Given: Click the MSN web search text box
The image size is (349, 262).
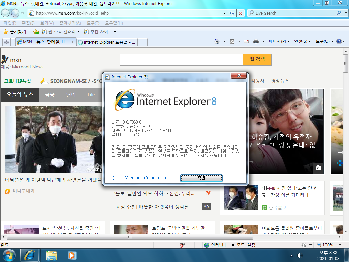Looking at the screenshot, I should click(181, 60).
